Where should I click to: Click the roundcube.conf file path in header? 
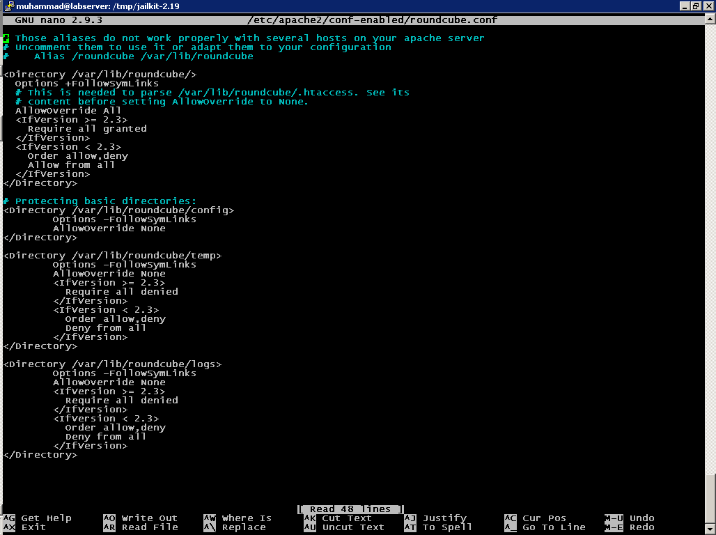pos(372,20)
